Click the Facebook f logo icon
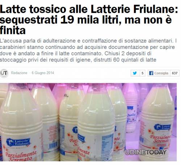Viewport: 181px width, 165px height. 151,73
